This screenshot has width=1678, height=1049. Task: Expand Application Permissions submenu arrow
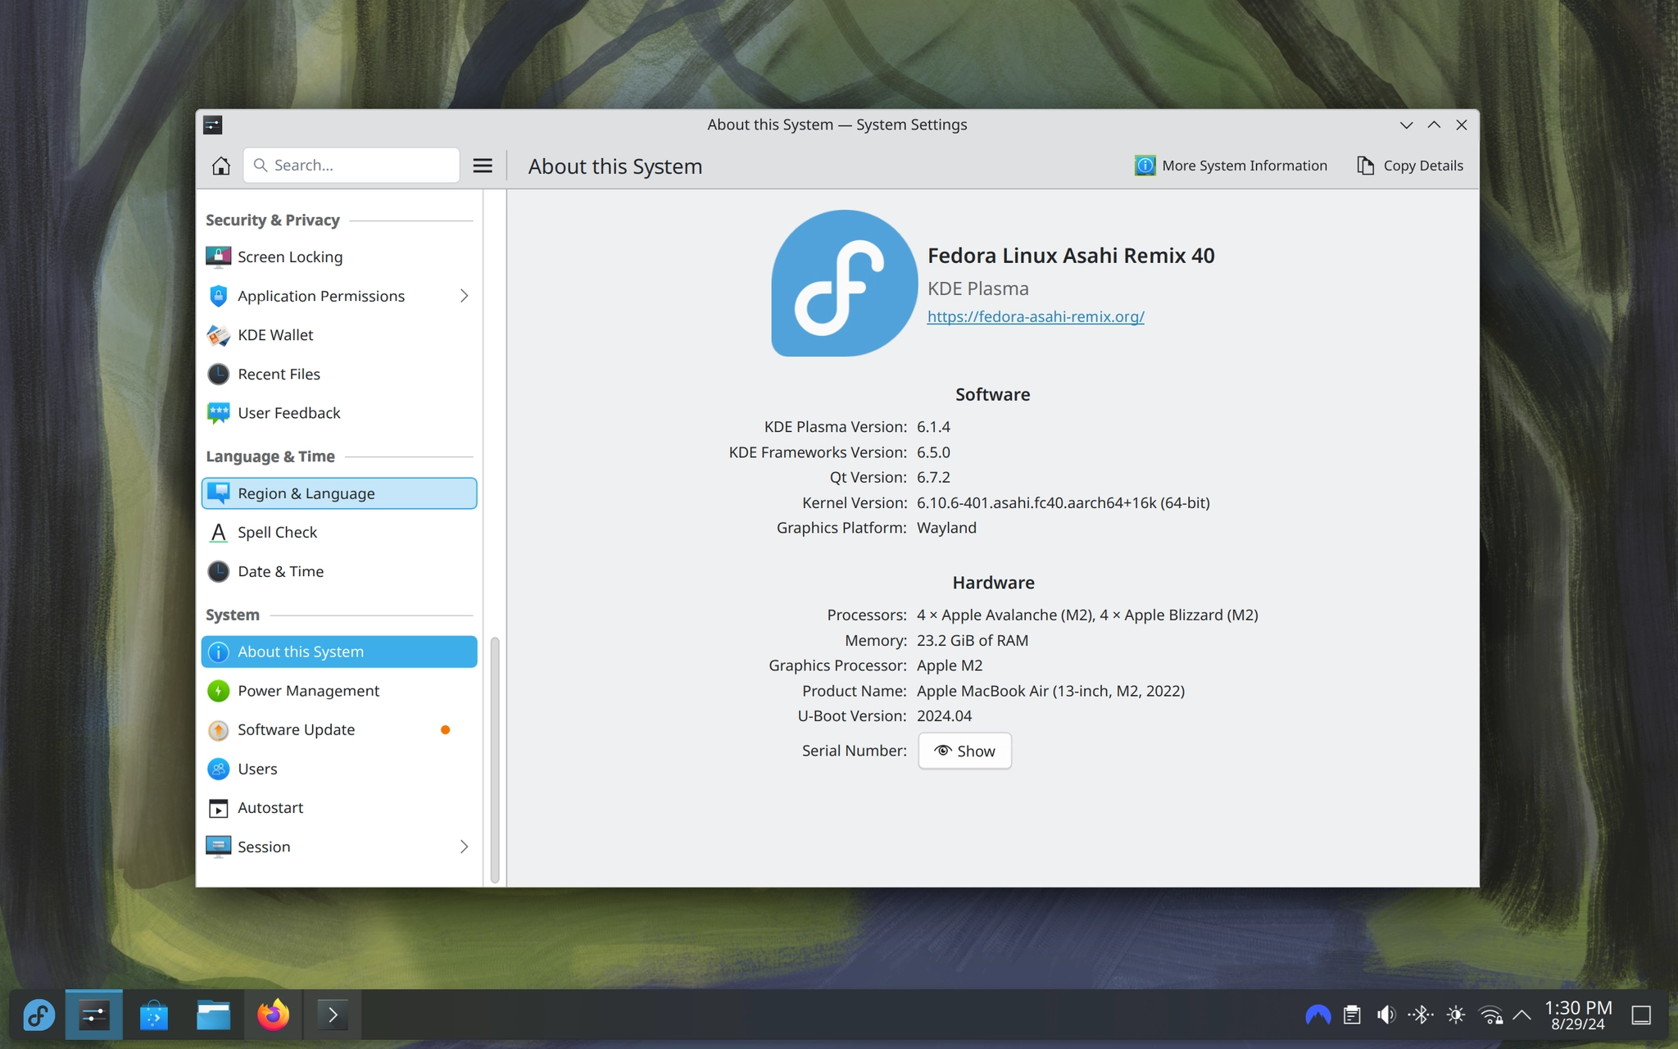coord(464,296)
